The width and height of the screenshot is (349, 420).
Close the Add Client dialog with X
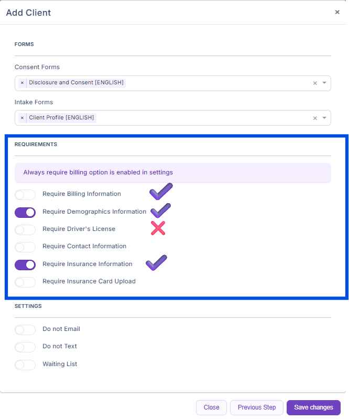pos(337,12)
